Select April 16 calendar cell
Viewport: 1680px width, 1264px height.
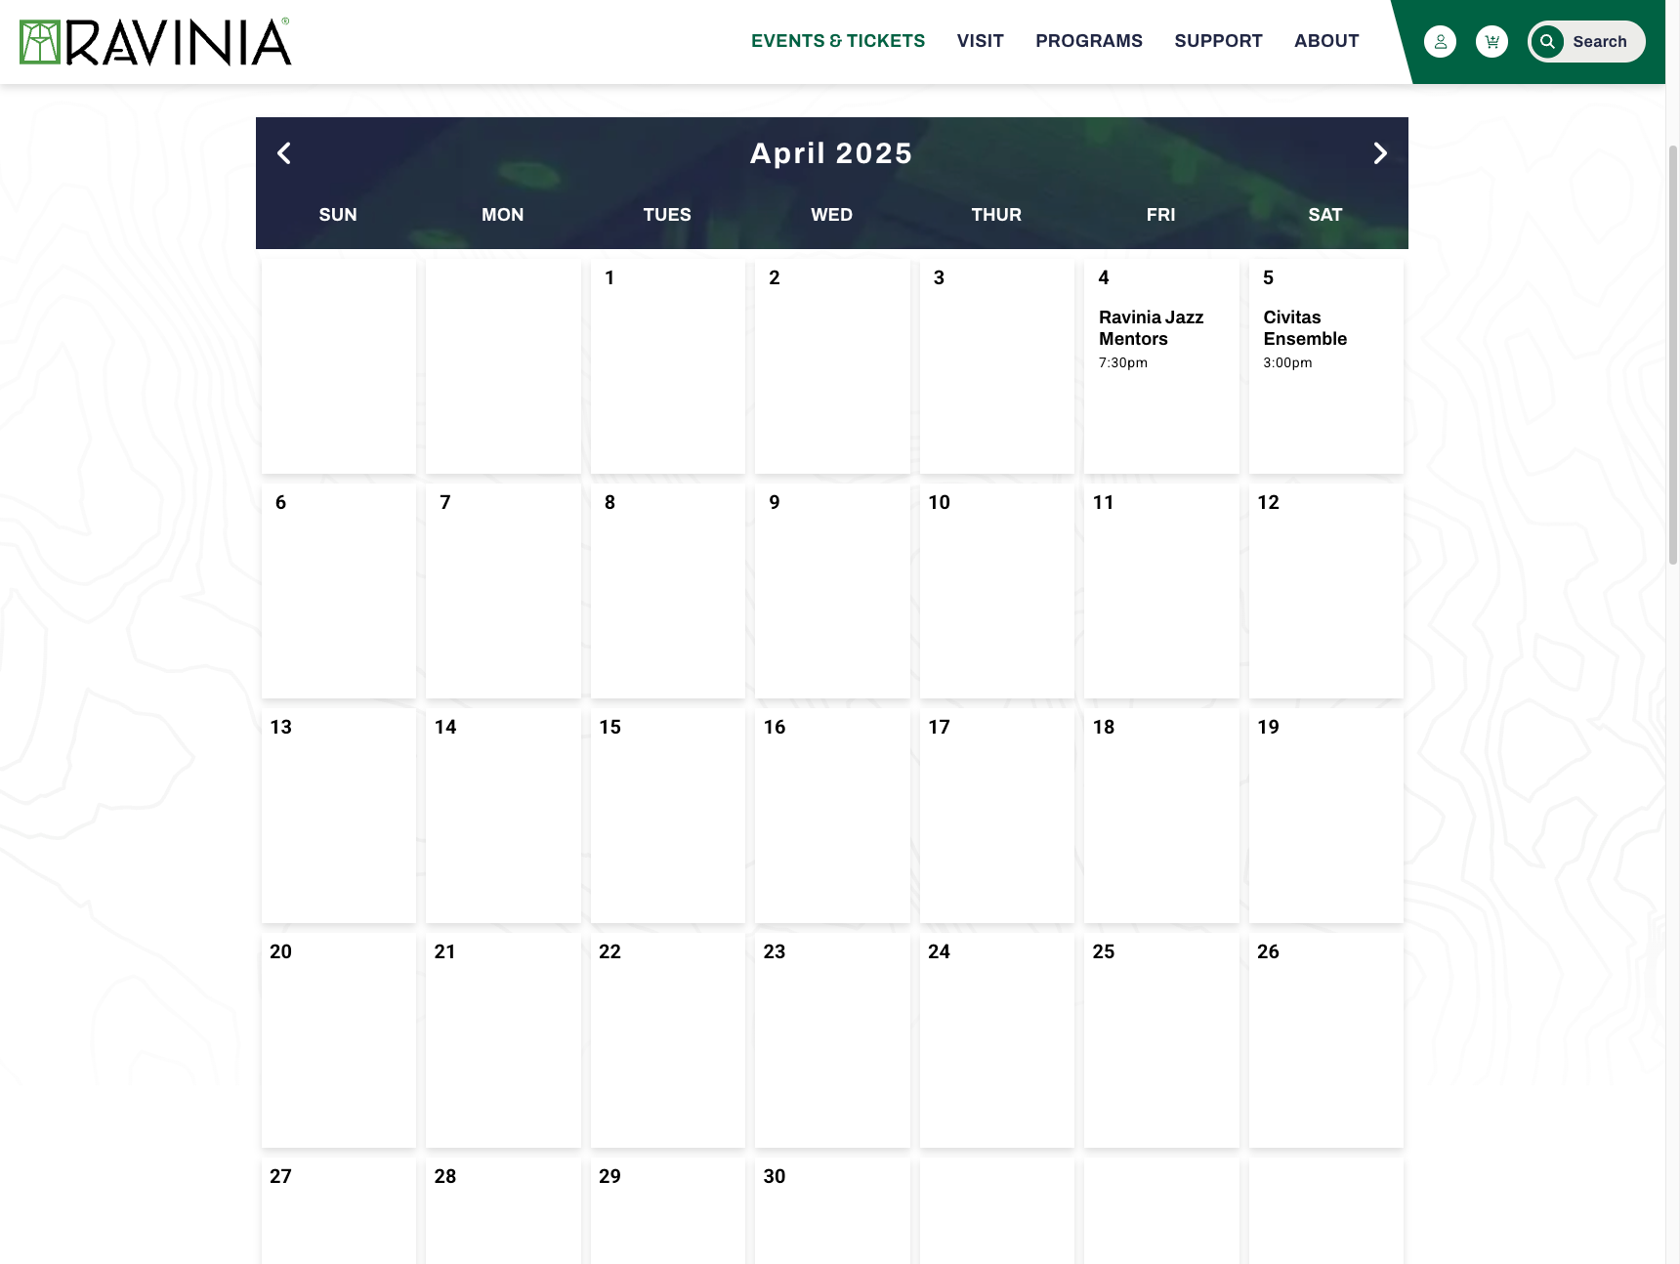(x=832, y=816)
